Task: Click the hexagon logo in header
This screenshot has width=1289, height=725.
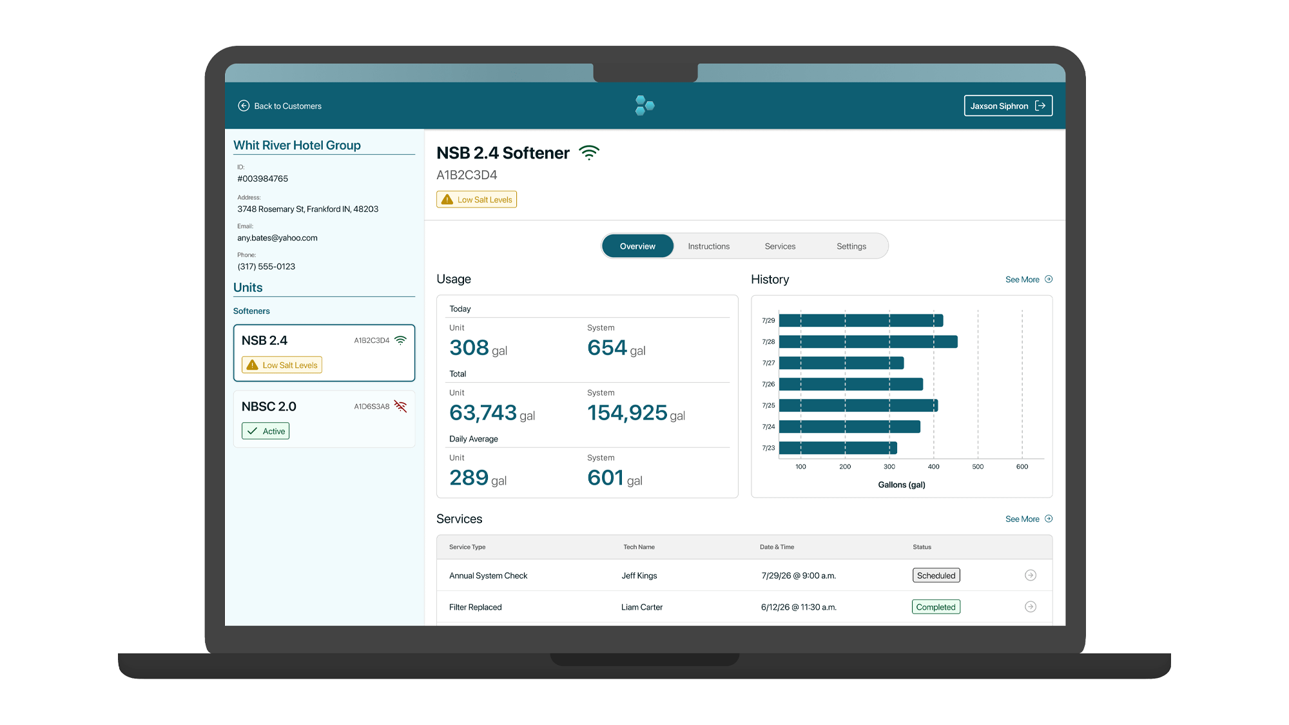Action: pyautogui.click(x=644, y=105)
